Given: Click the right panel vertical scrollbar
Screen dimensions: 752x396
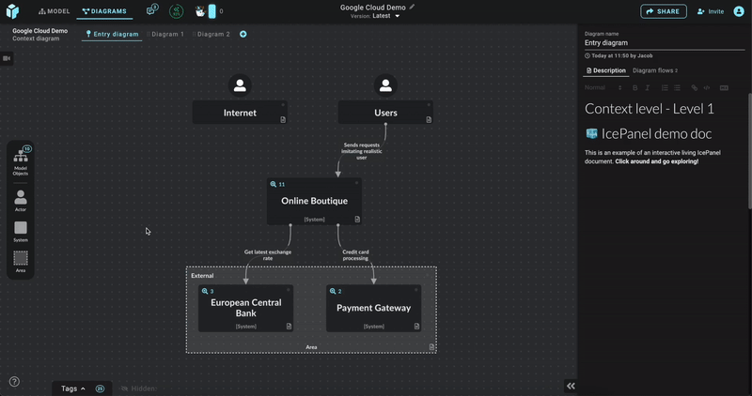Looking at the screenshot, I should [x=749, y=151].
